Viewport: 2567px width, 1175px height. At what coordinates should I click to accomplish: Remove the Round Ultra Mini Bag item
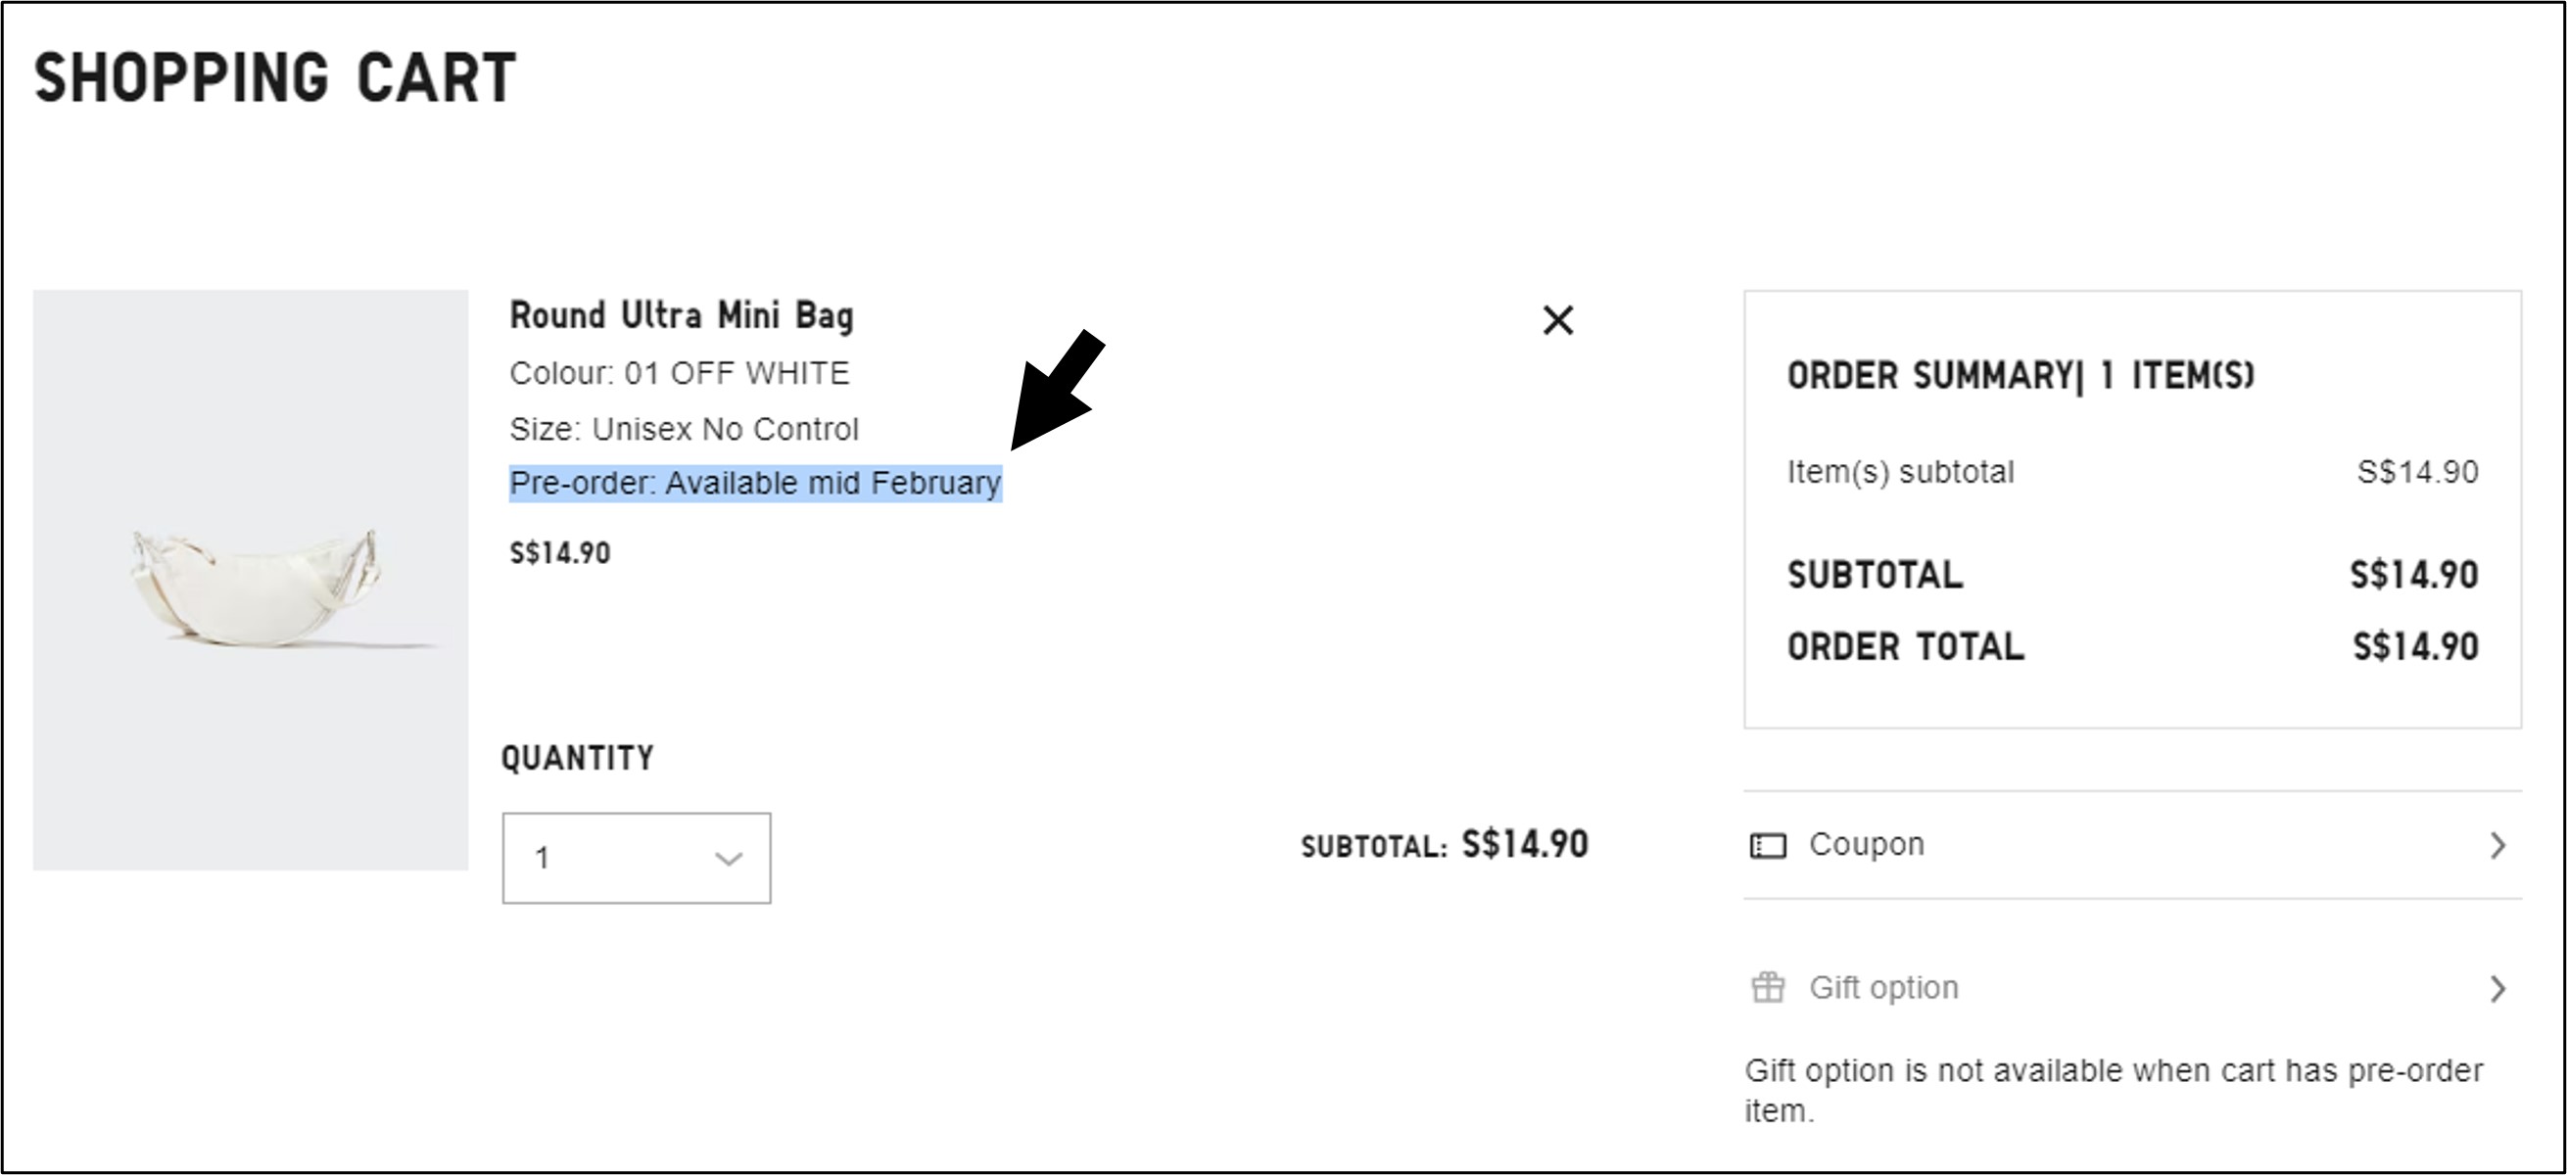(x=1557, y=321)
